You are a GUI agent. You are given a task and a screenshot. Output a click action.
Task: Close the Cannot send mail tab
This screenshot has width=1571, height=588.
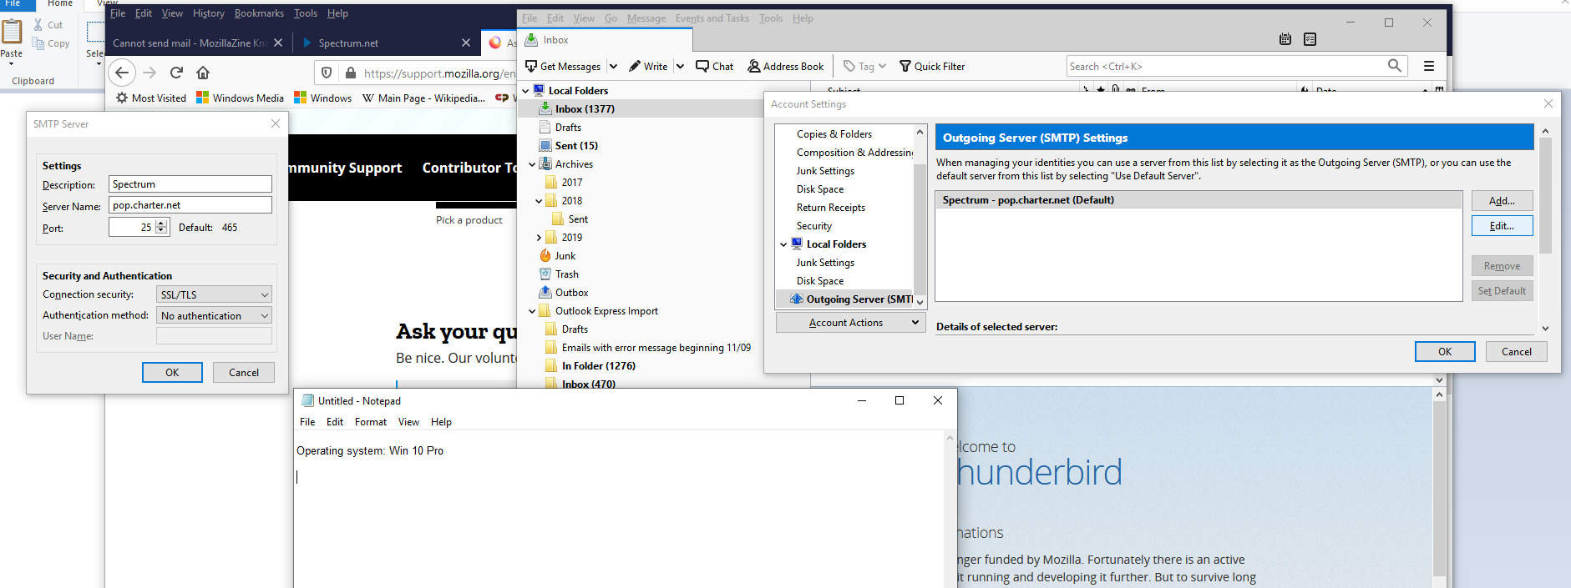[x=278, y=43]
